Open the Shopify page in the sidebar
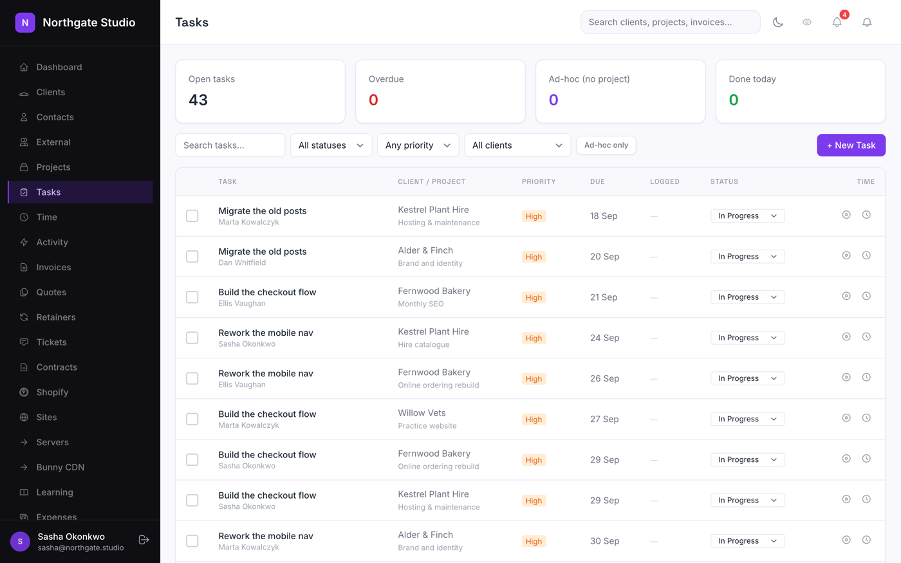The height and width of the screenshot is (563, 901). coord(80,392)
